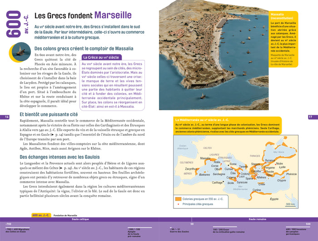Click the page number 17 badge

pyautogui.click(x=310, y=117)
